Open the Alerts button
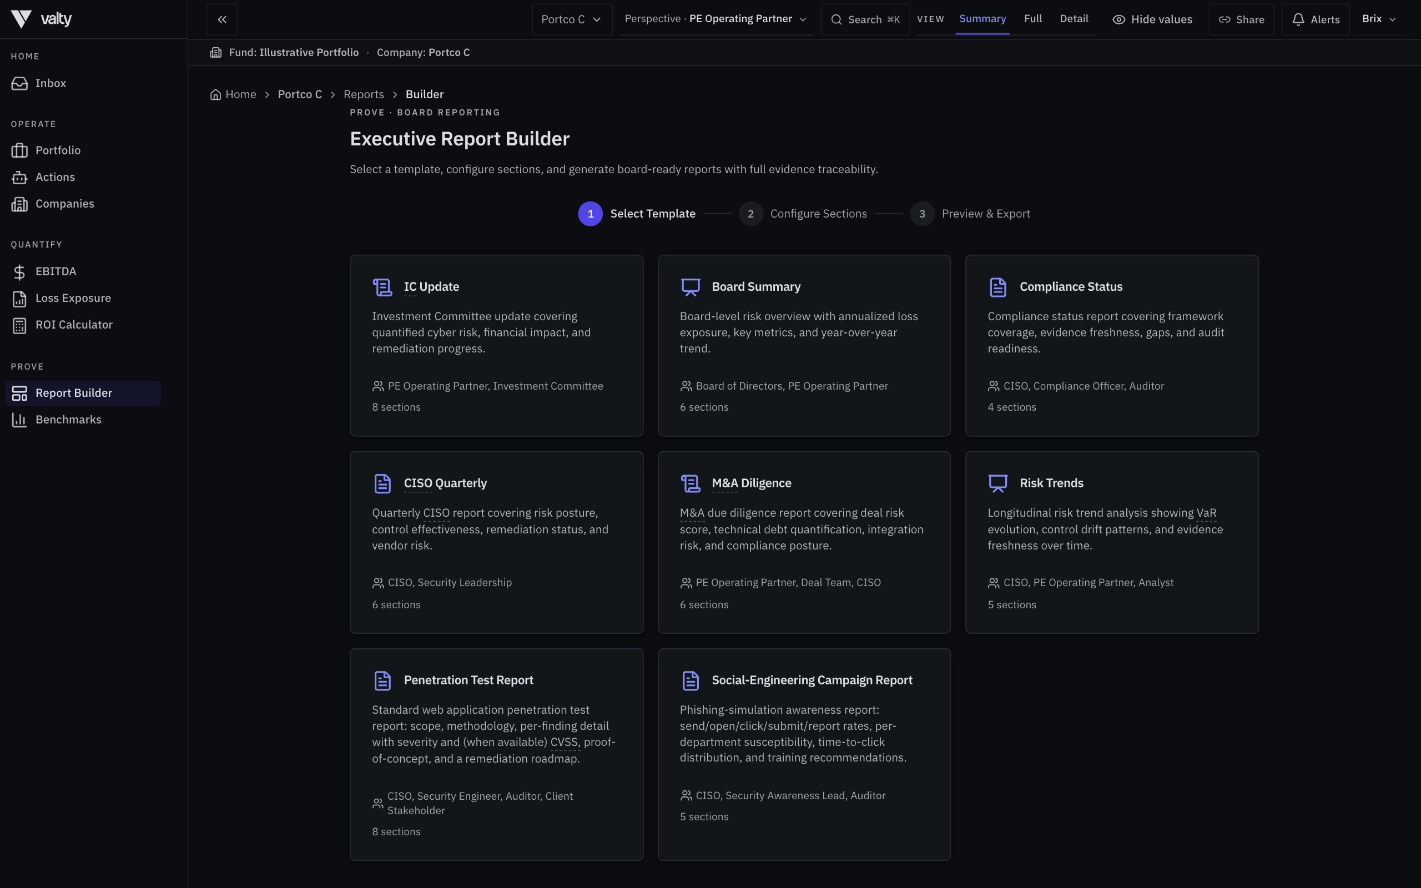The width and height of the screenshot is (1421, 888). [x=1316, y=19]
